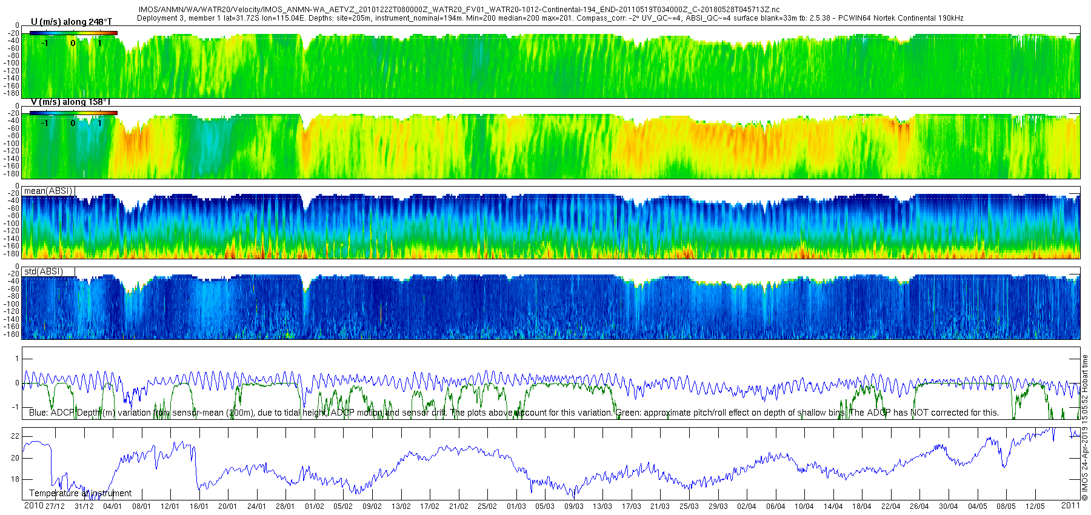The width and height of the screenshot is (1091, 515).
Task: Click the '1' tick on the depth variation axis
Action: tap(17, 359)
